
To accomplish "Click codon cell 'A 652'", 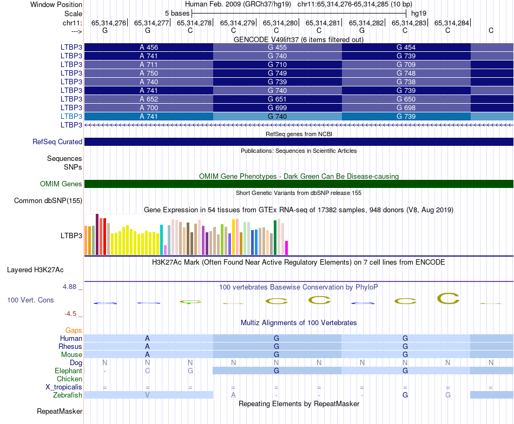I will point(149,99).
